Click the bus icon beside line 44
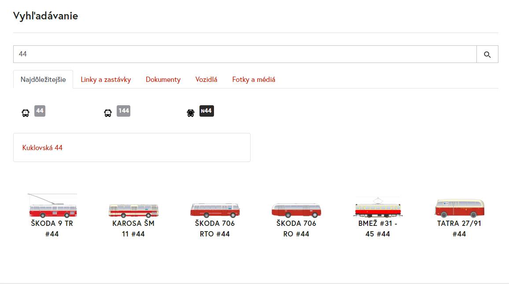 (x=26, y=113)
